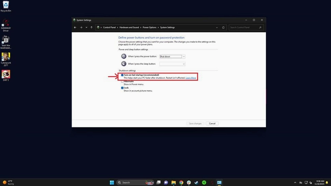Screen dimensions: 331x186
Task: Click the back navigation arrow
Action: pos(75,27)
